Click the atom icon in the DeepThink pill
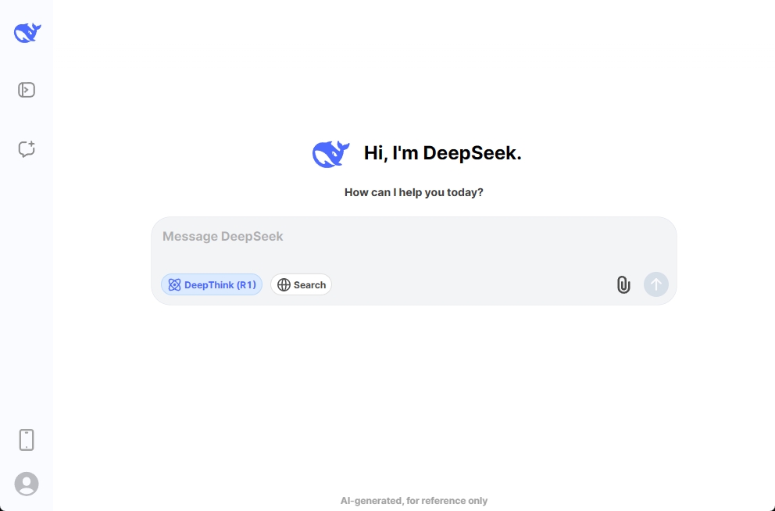Screen dimensions: 775x511 click(173, 284)
